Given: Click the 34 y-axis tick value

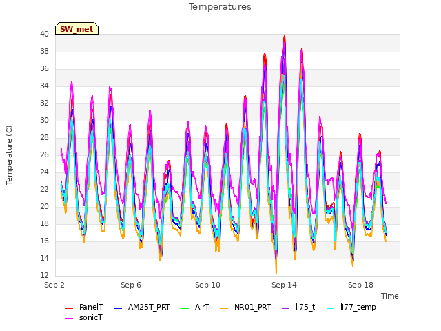Looking at the screenshot, I should click(x=44, y=86).
